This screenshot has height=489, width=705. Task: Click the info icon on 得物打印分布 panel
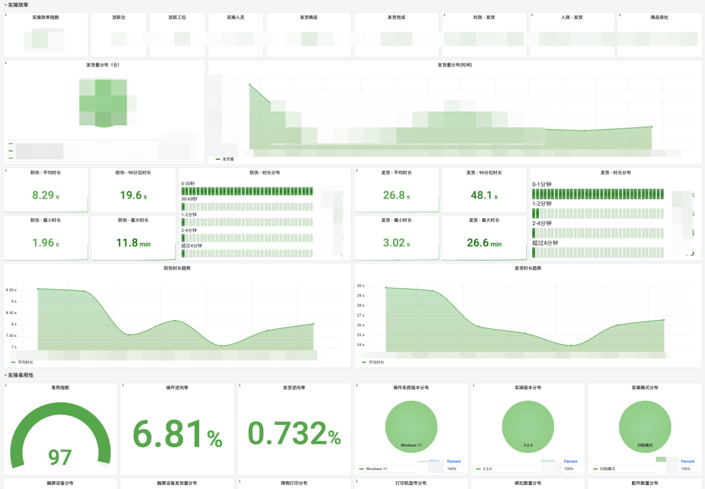[240, 481]
